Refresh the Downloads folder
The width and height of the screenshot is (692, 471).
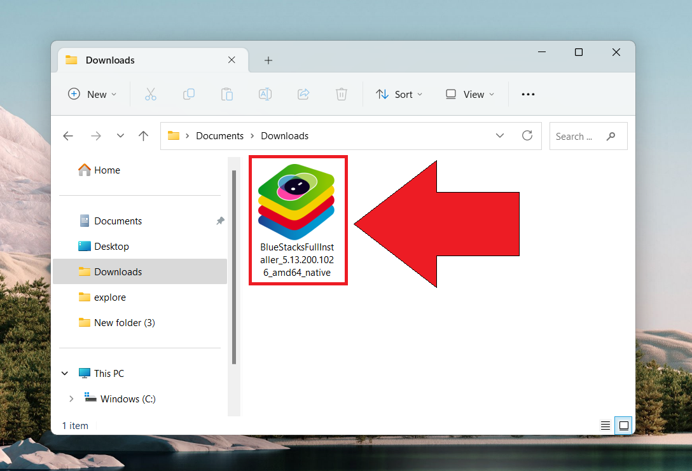(x=527, y=135)
